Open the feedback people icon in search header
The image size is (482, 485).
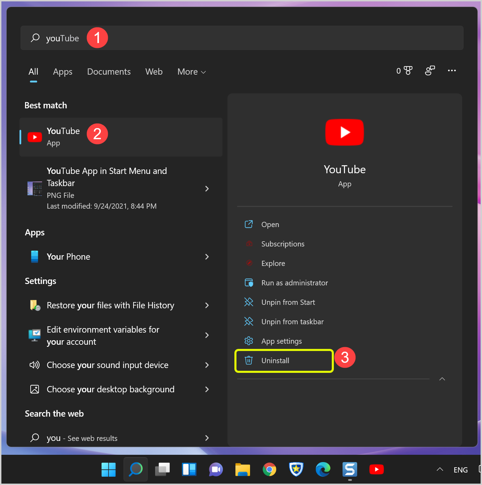click(x=430, y=71)
